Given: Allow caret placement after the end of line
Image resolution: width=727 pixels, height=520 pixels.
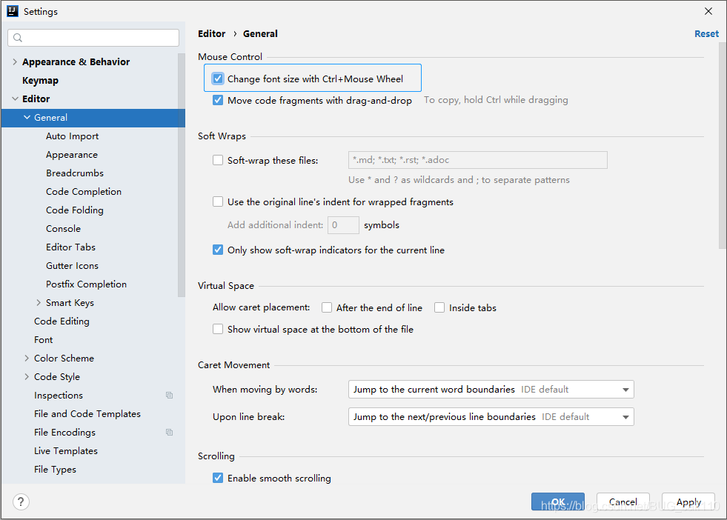Looking at the screenshot, I should coord(326,307).
